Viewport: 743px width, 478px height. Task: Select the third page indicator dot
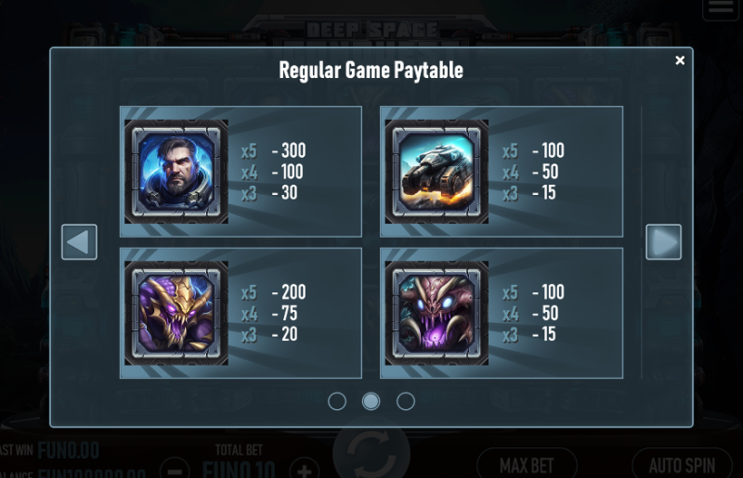pos(406,401)
